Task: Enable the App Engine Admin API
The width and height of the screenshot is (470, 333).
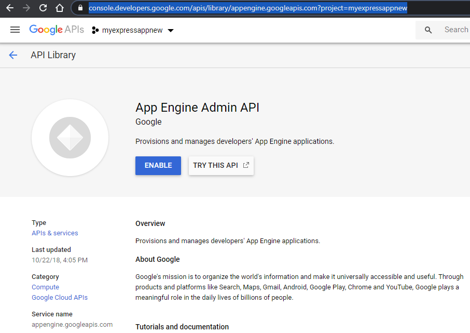Action: 158,165
